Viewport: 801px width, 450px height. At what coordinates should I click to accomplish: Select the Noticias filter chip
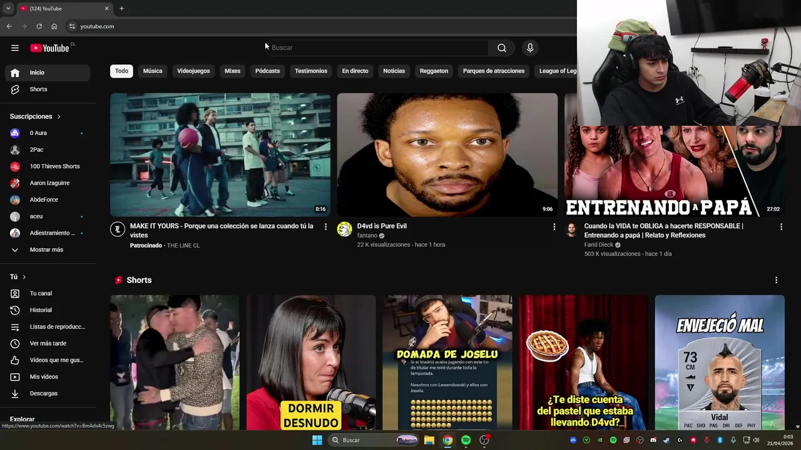(394, 71)
